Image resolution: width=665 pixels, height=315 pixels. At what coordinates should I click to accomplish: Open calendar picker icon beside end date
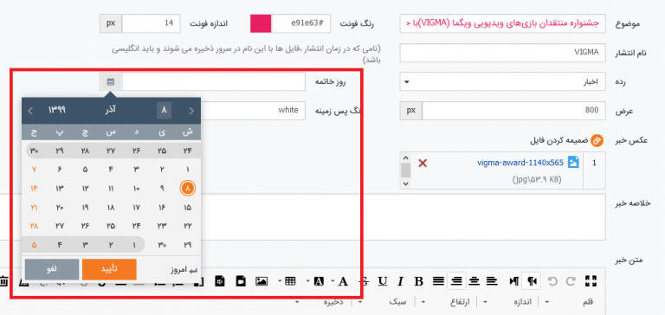point(111,82)
